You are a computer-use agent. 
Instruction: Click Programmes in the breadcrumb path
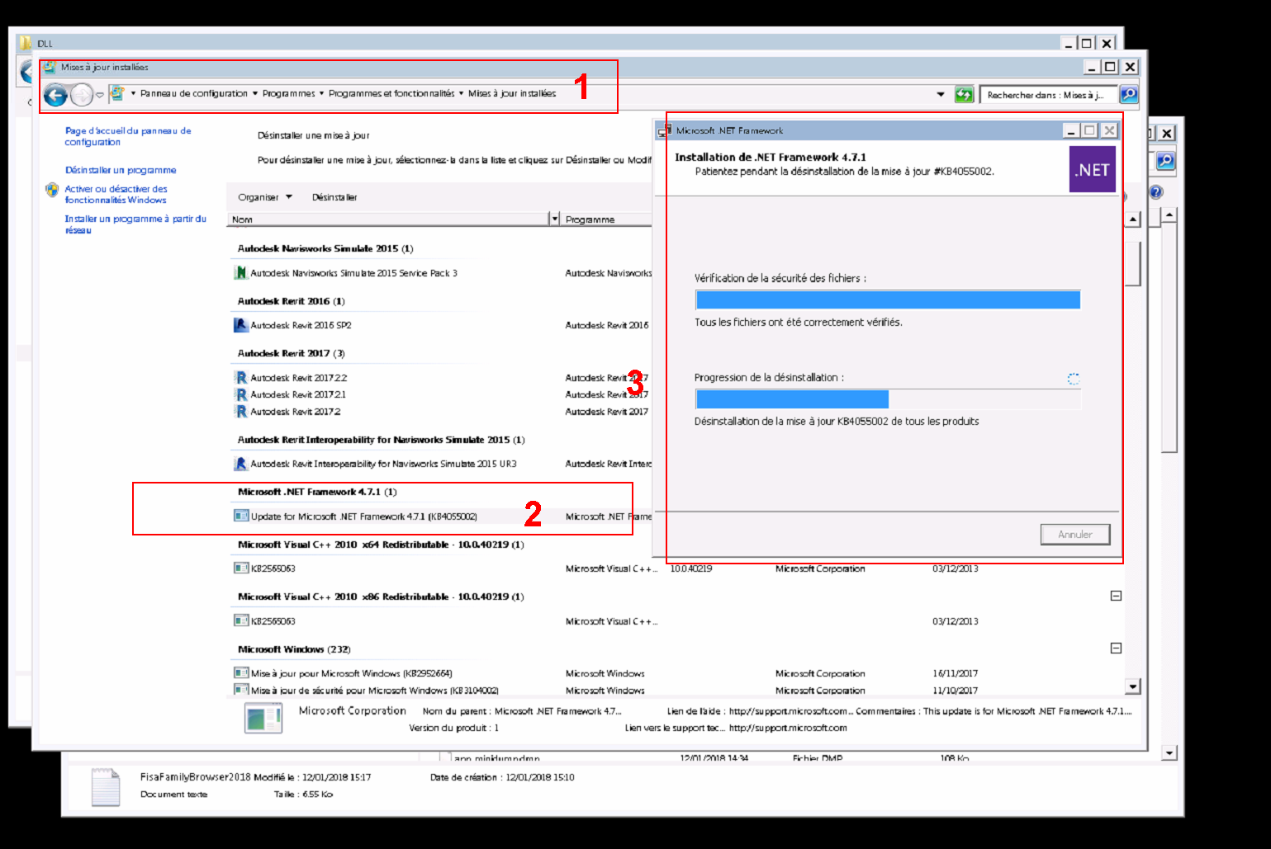[288, 94]
